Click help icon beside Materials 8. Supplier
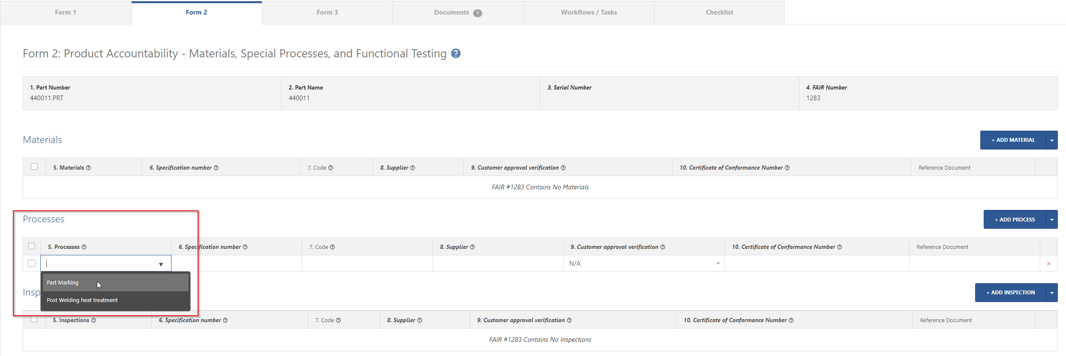 tap(412, 168)
